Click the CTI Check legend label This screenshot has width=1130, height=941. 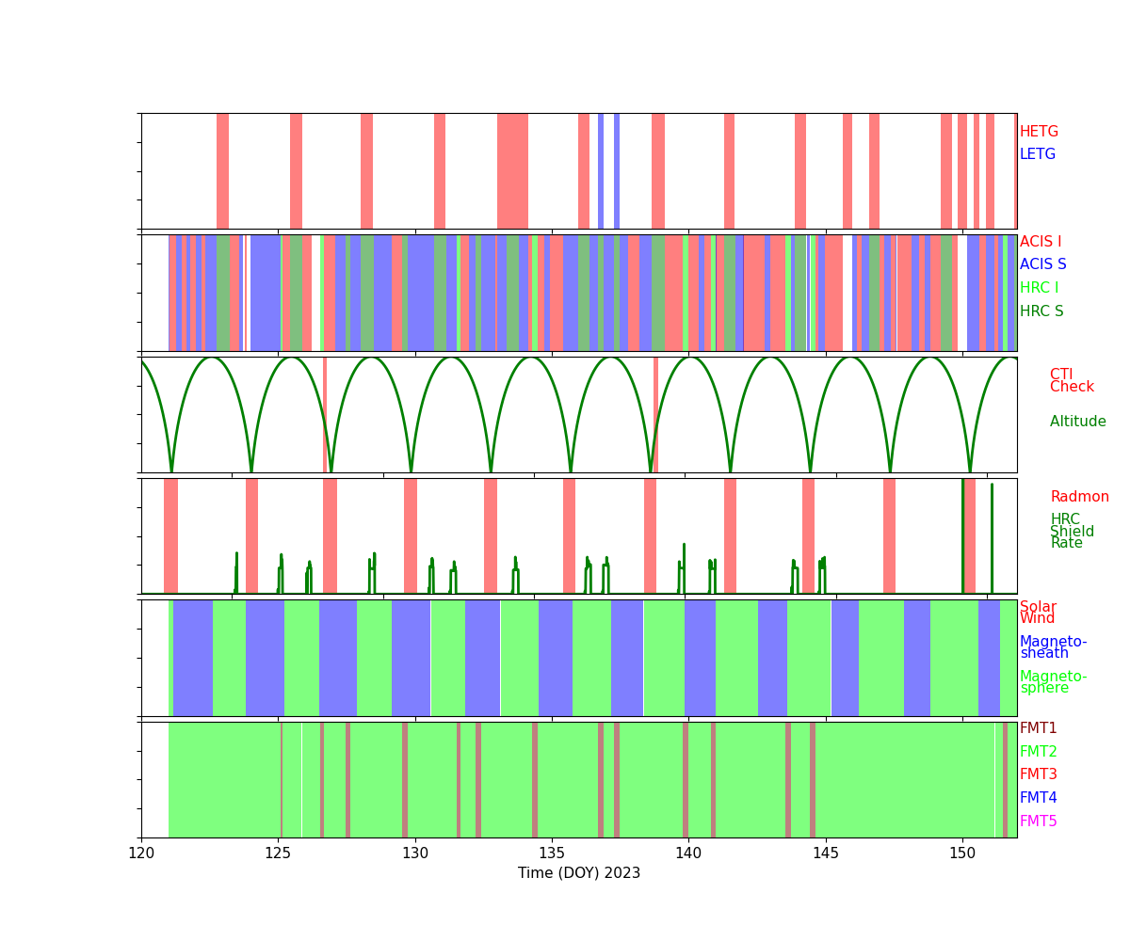1072,381
